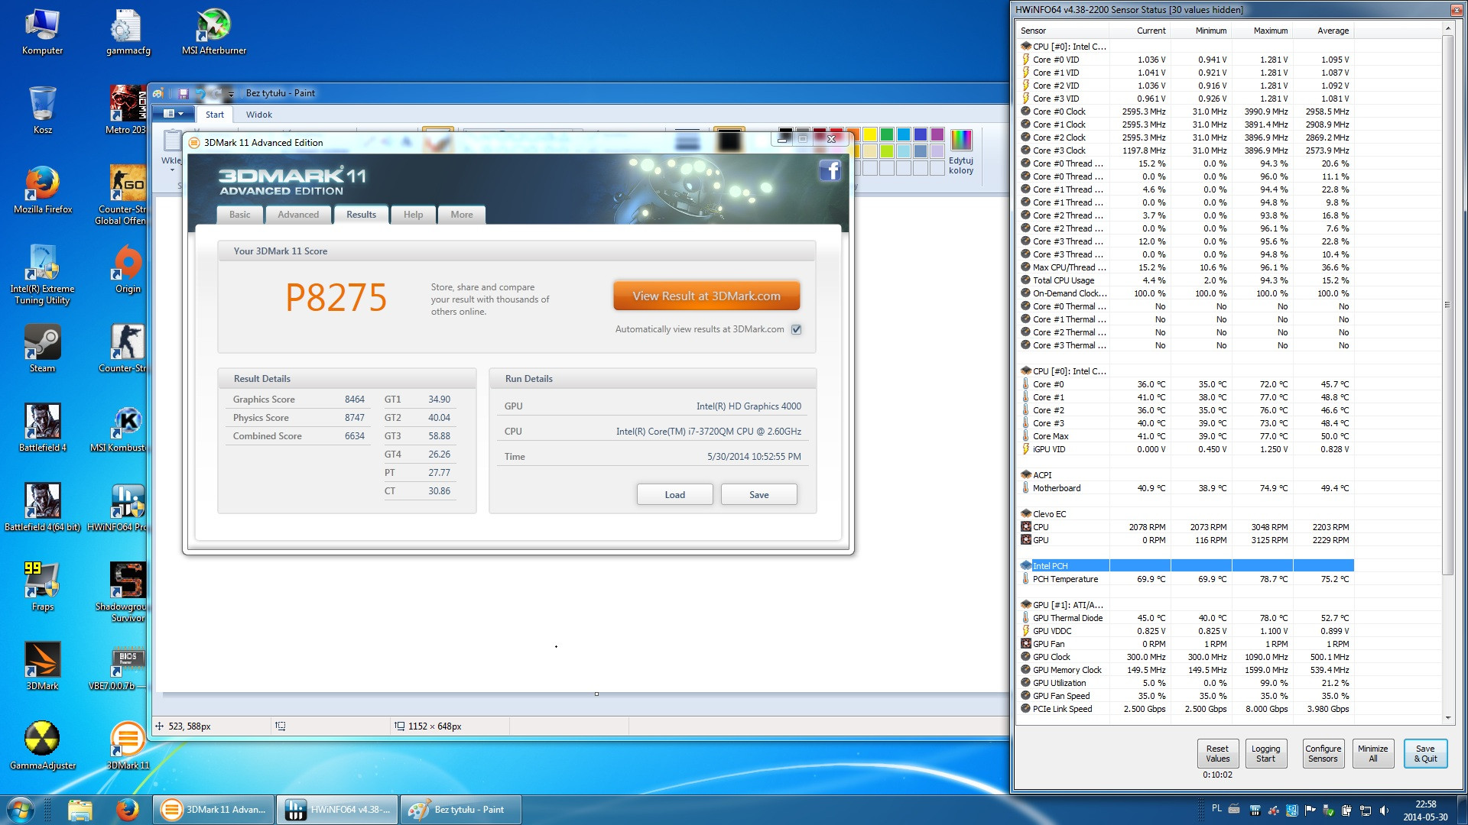1468x825 pixels.
Task: Launch Steam from desktop
Action: pos(43,349)
